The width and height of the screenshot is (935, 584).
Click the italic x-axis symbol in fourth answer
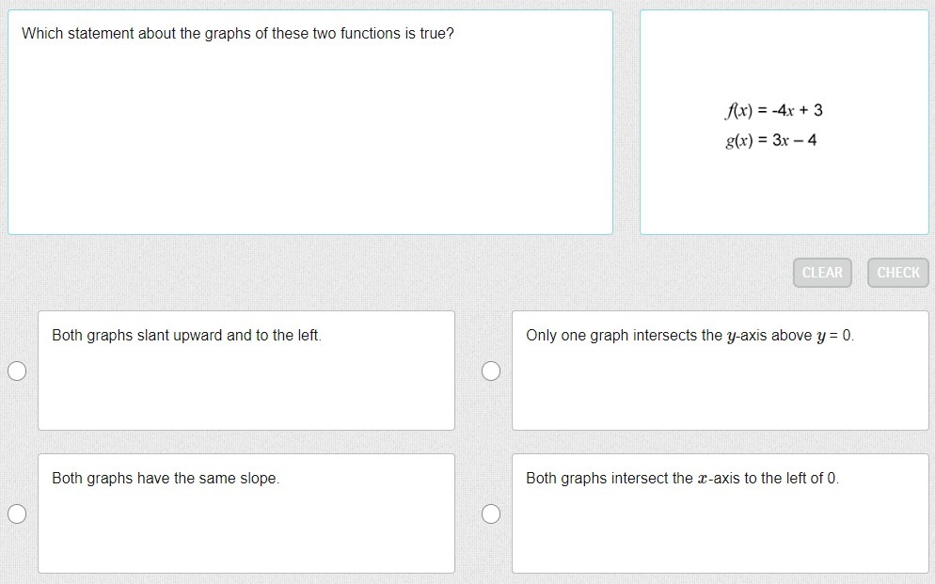tap(703, 479)
